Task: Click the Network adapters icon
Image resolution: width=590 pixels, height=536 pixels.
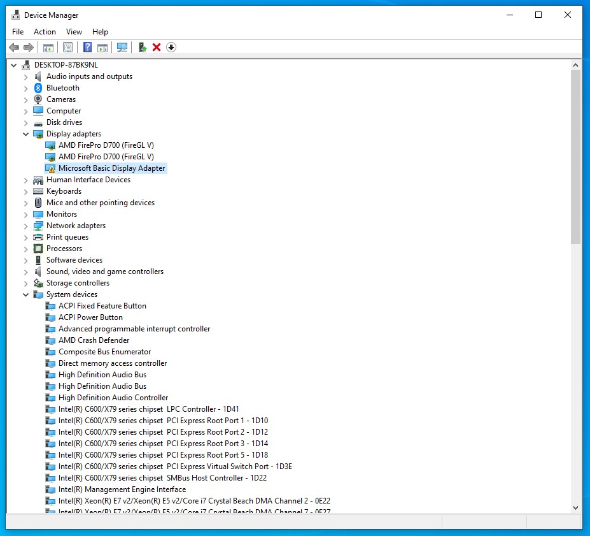Action: tap(38, 226)
